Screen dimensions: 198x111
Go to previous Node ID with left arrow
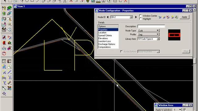click(108, 17)
